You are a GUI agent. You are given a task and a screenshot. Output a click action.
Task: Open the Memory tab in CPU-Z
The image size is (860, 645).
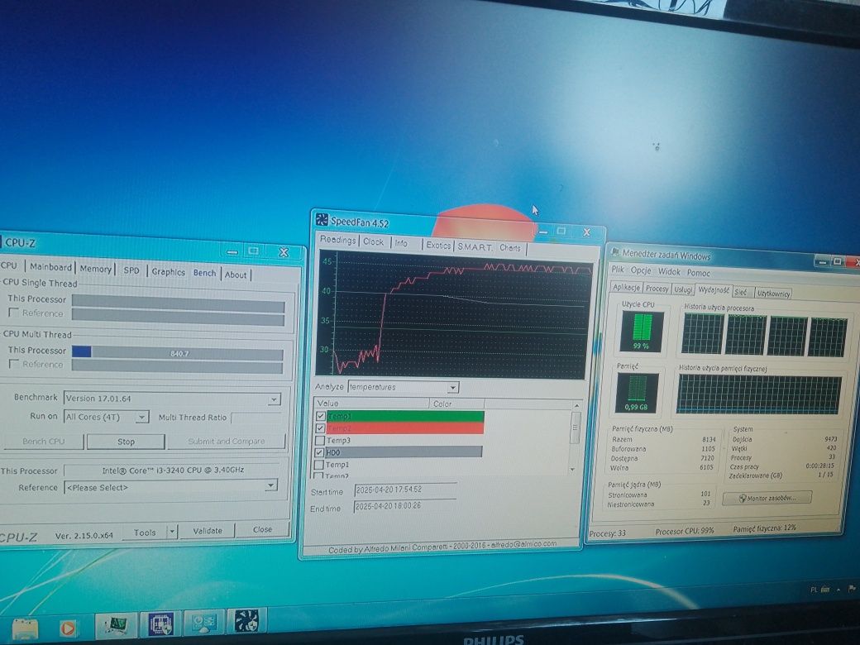point(95,269)
